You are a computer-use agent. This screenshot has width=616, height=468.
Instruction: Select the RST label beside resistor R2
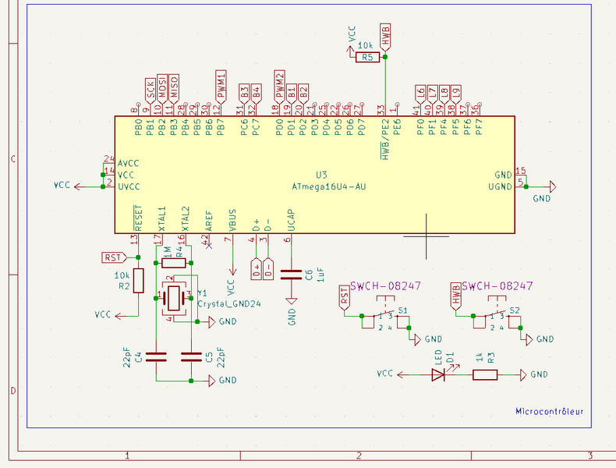coord(114,257)
